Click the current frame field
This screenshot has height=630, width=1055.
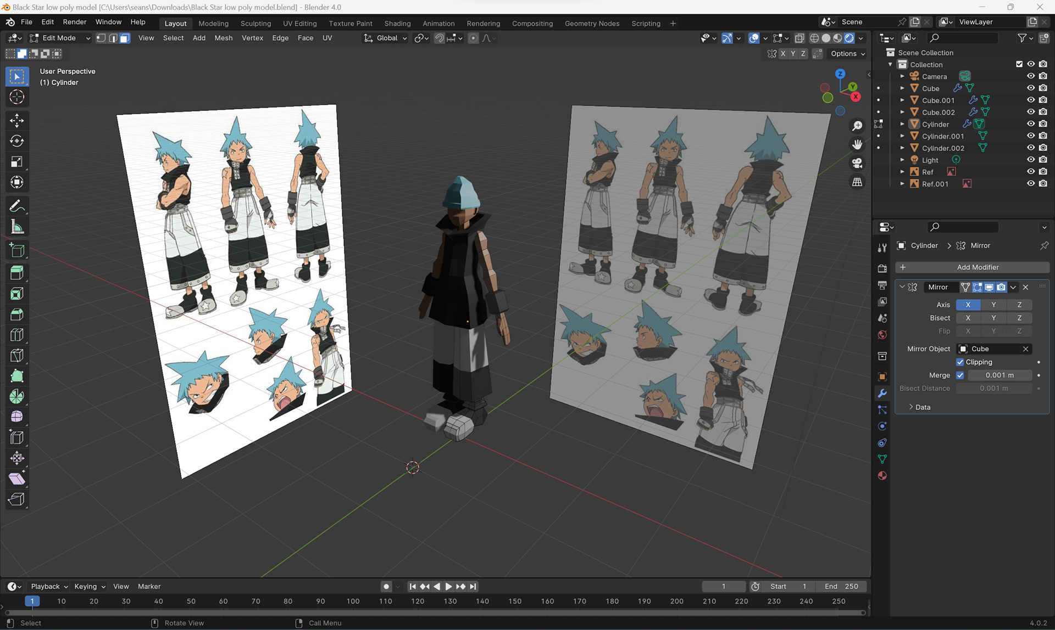(724, 587)
